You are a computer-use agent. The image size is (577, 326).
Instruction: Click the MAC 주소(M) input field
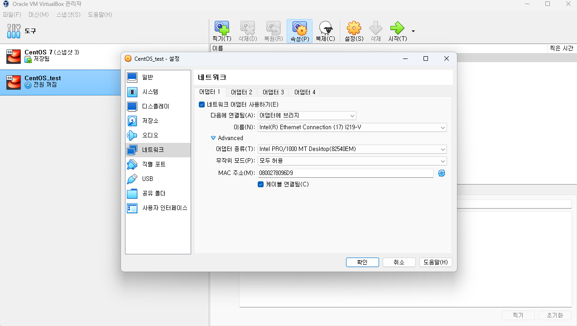[345, 173]
